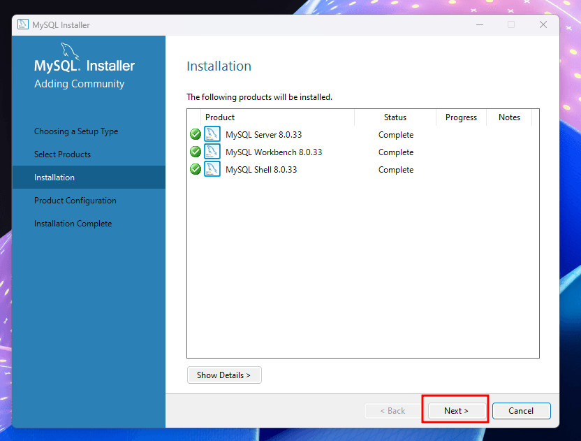Click the MySQL Shell 8.0.33 product icon
This screenshot has height=441, width=581.
point(212,169)
